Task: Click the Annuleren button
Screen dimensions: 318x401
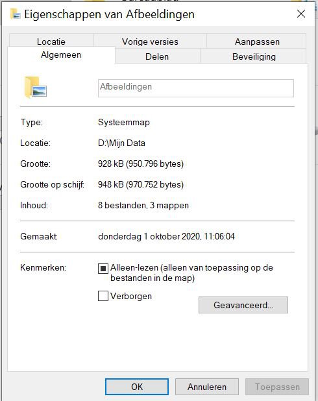Action: coord(207,387)
